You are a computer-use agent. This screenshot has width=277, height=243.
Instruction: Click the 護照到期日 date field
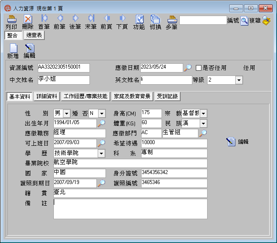click(75, 183)
